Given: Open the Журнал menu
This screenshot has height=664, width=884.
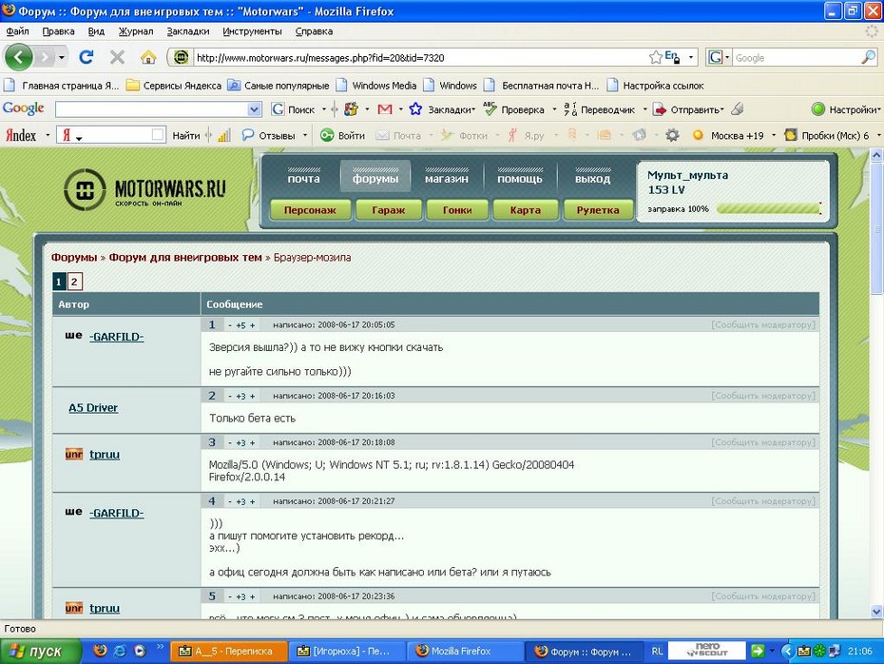Looking at the screenshot, I should 136,31.
